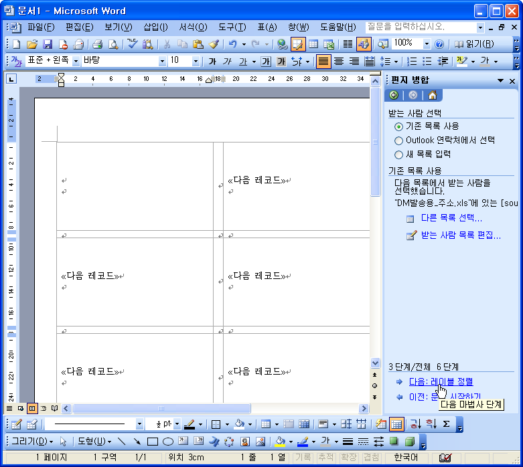523x467 pixels.
Task: Open the line weight dropdown showing ½ pt
Action: [177, 424]
